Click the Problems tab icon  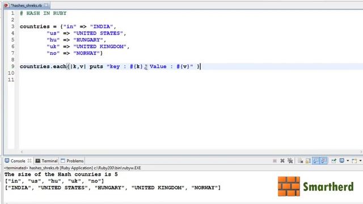tap(63, 161)
